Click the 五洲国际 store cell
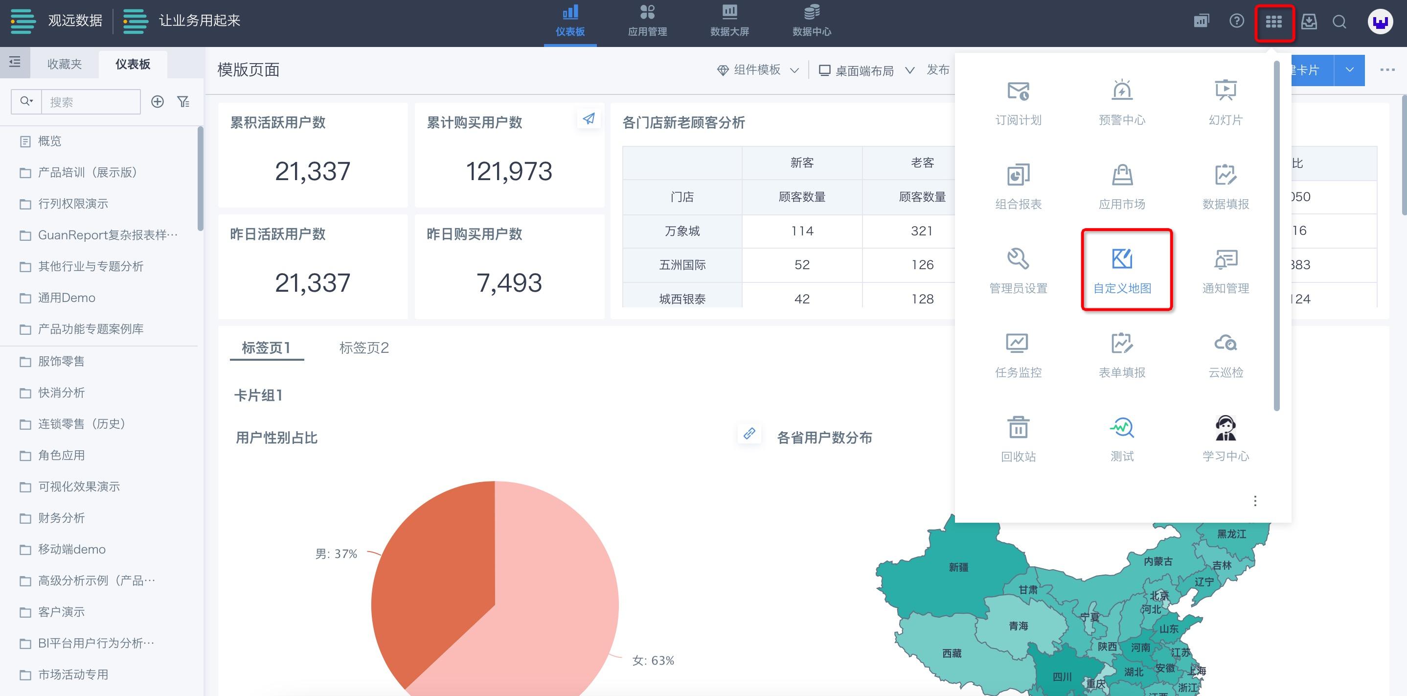 (681, 265)
